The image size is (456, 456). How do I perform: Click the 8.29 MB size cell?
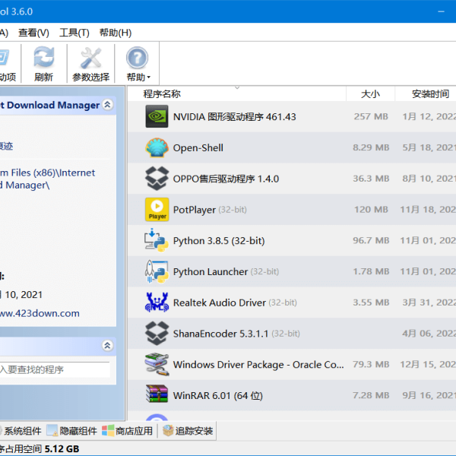pyautogui.click(x=371, y=147)
